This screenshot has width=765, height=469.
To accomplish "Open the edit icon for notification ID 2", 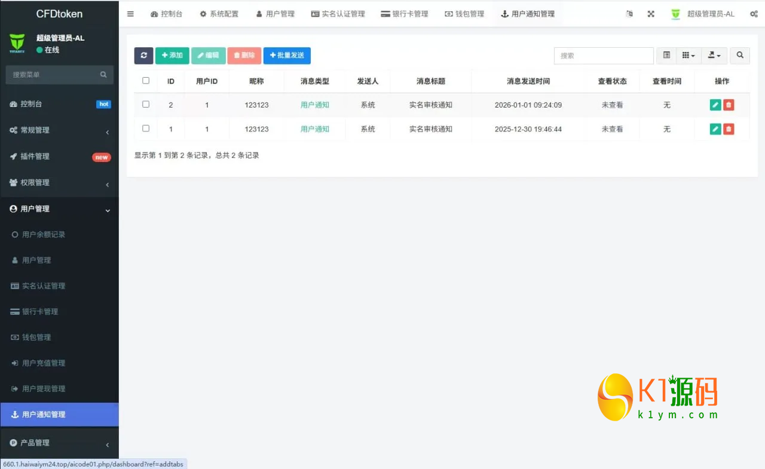I will pyautogui.click(x=715, y=105).
